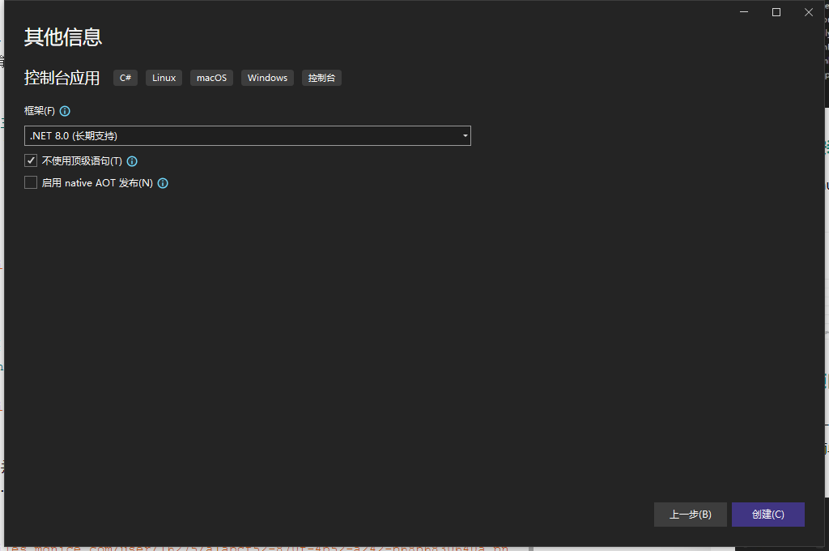
Task: Click the maximize window icon
Action: pyautogui.click(x=776, y=11)
